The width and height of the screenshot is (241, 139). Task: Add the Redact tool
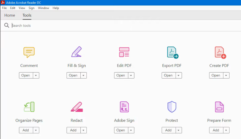74,130
